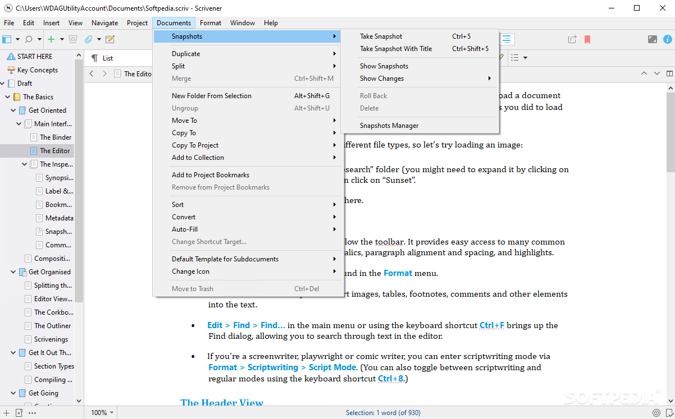Open the Navigate menu
The width and height of the screenshot is (675, 419).
click(105, 23)
